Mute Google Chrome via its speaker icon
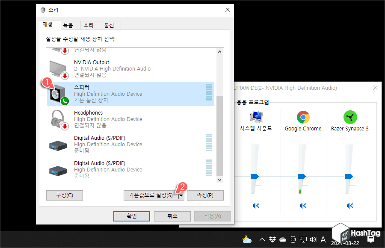This screenshot has height=248, width=385. (303, 206)
